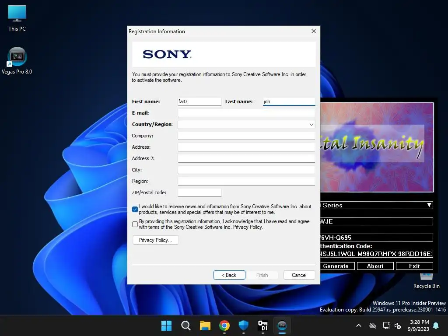Go to previous step with Back

pyautogui.click(x=229, y=275)
